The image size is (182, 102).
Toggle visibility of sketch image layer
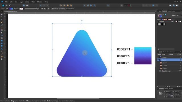click(181, 71)
